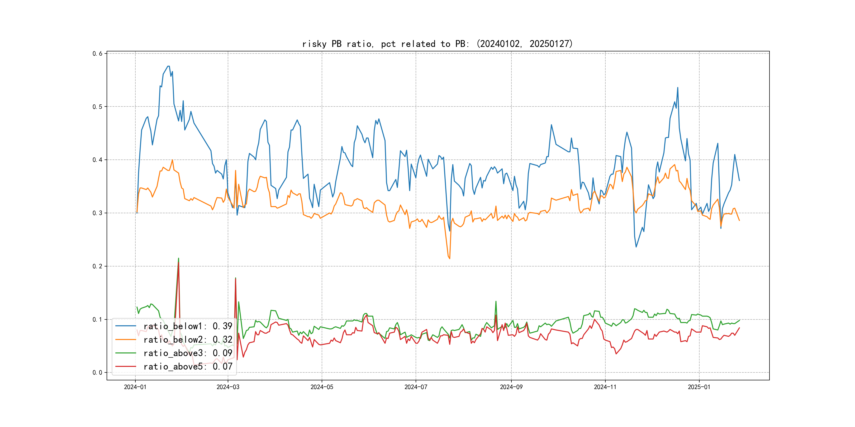Click the 2024-07 x-axis tick label
This screenshot has width=855, height=427.
[416, 387]
